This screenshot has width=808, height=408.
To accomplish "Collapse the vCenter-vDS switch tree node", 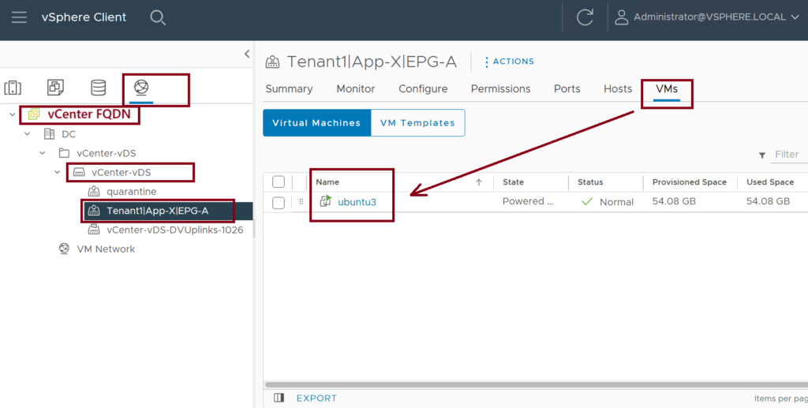I will click(x=58, y=172).
